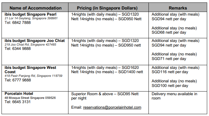Select the ibis budget Singapore Pearl name
Image resolution: width=209 pixels, height=116 pixels.
pos(30,14)
